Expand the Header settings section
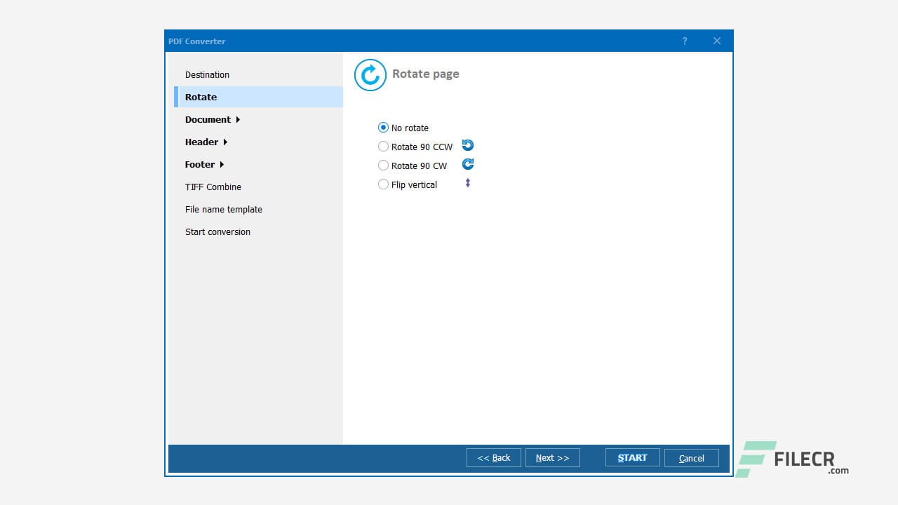The height and width of the screenshot is (505, 898). pyautogui.click(x=202, y=142)
